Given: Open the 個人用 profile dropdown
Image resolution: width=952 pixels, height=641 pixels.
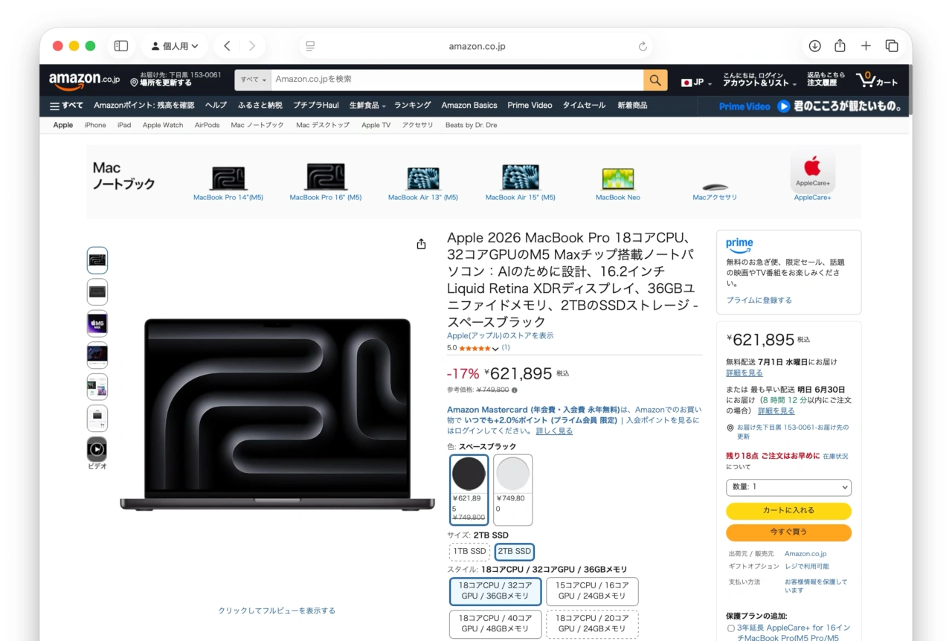Looking at the screenshot, I should (x=175, y=46).
